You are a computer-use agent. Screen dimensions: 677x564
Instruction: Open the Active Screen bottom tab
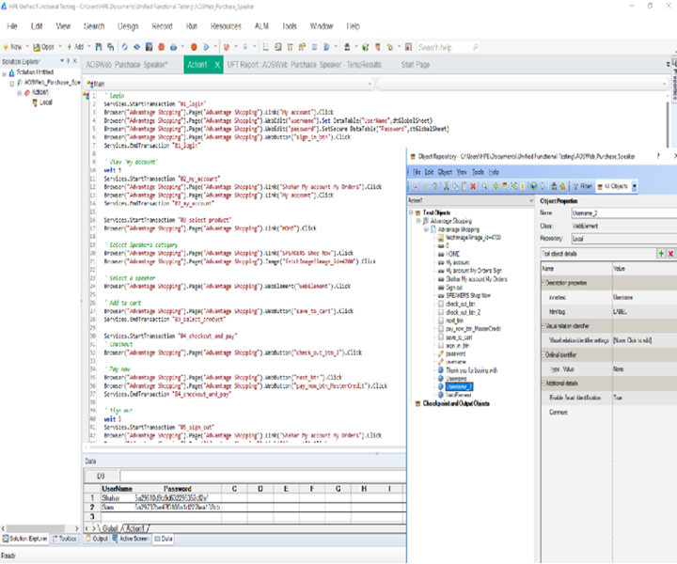[x=132, y=539]
